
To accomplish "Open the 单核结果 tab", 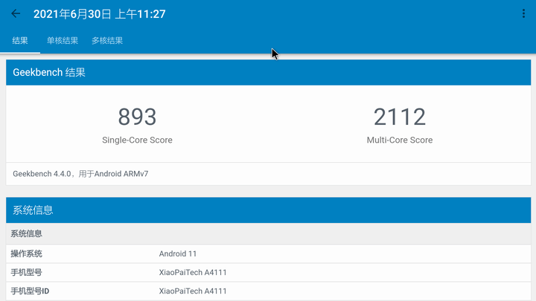I will [x=63, y=41].
